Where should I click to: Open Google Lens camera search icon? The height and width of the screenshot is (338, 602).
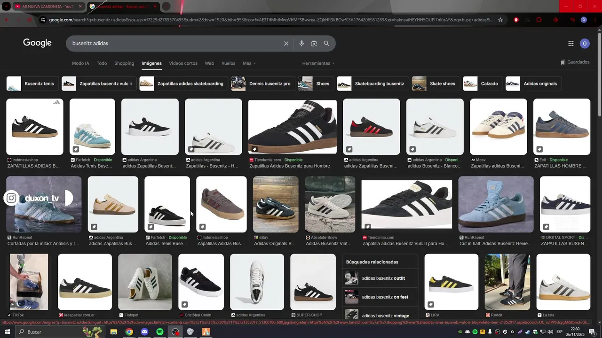[314, 43]
